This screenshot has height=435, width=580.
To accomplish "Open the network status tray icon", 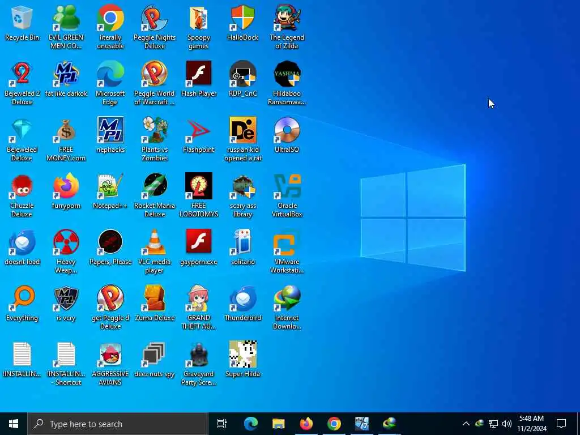I will (x=493, y=424).
